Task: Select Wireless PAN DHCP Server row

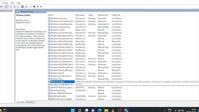Action: tap(85, 93)
